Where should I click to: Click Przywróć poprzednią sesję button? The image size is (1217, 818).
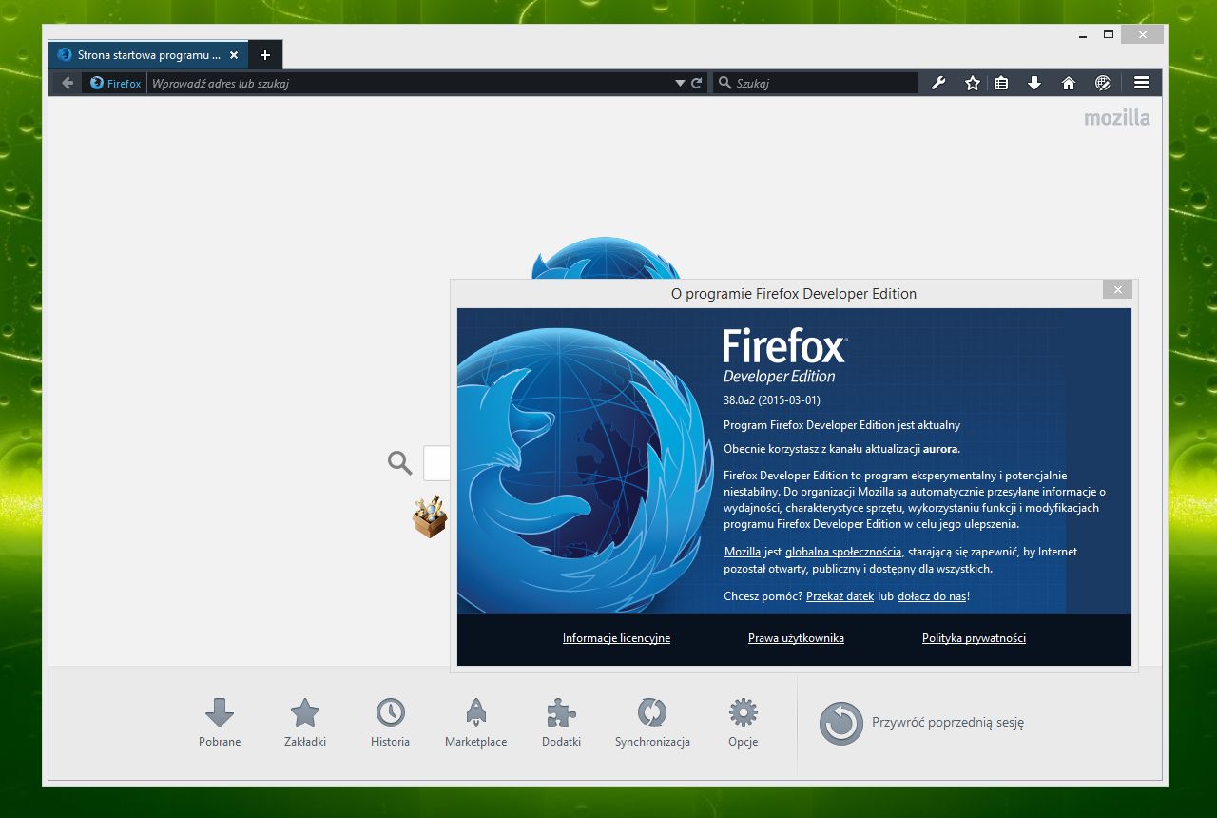[921, 723]
